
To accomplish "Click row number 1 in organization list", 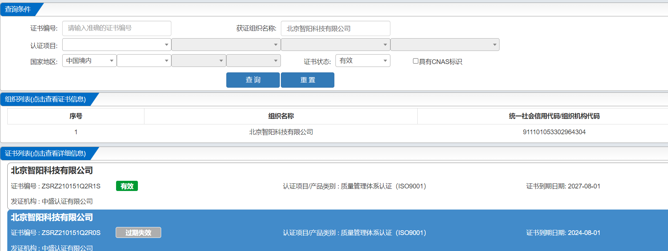I will pyautogui.click(x=76, y=132).
